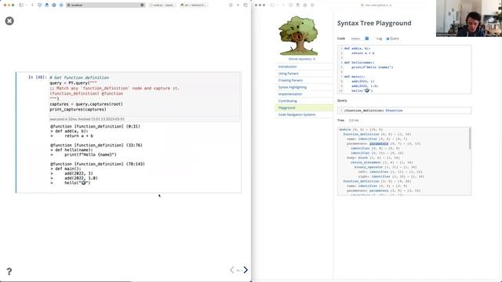Image resolution: width=502 pixels, height=282 pixels.
Task: Close the slideshow with the X icon
Action: tap(9, 21)
